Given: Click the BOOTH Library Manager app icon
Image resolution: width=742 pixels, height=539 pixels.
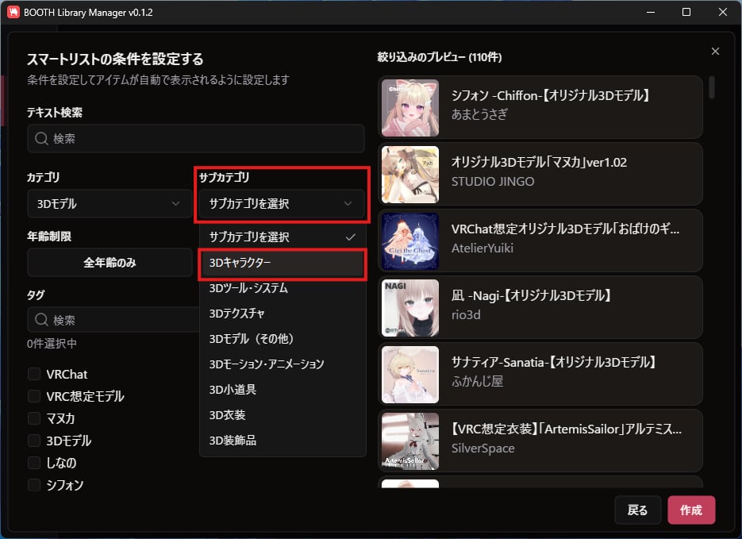Looking at the screenshot, I should [x=13, y=12].
